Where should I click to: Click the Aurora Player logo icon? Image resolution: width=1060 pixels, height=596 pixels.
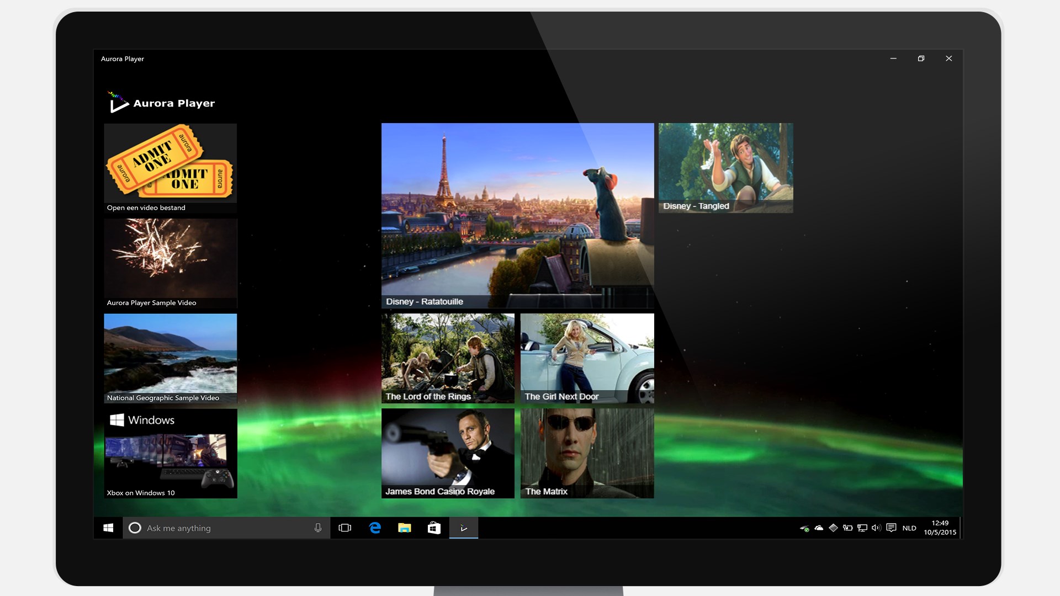point(118,102)
